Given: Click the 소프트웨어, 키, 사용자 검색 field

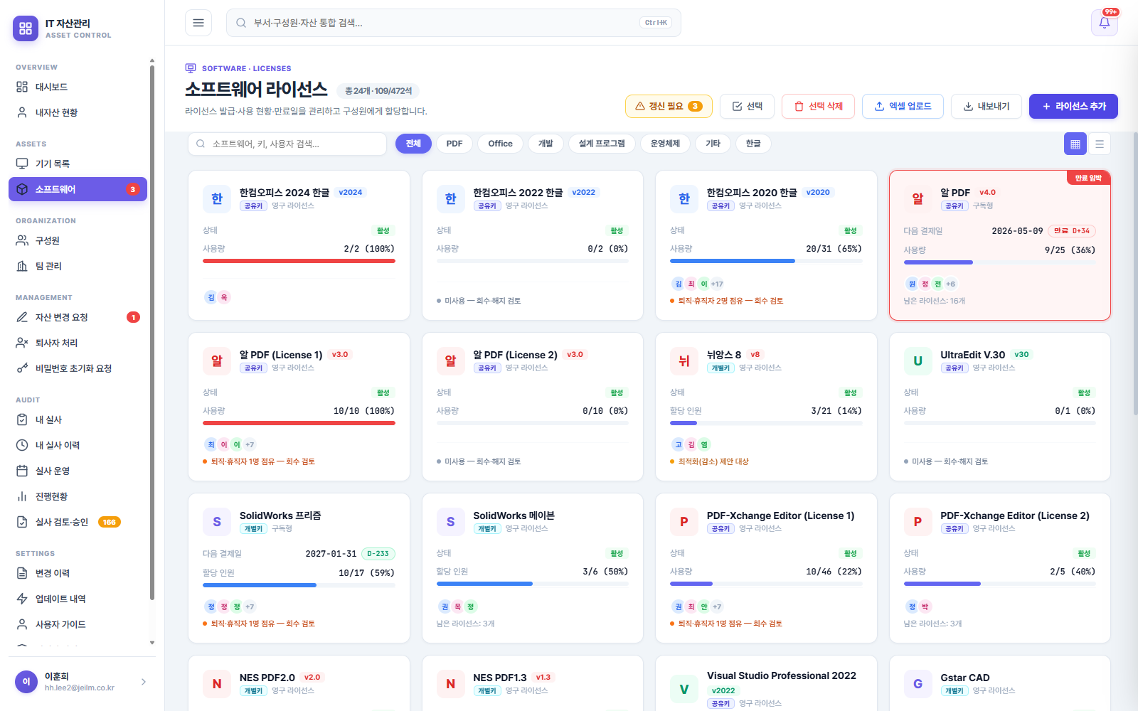Looking at the screenshot, I should [x=287, y=144].
